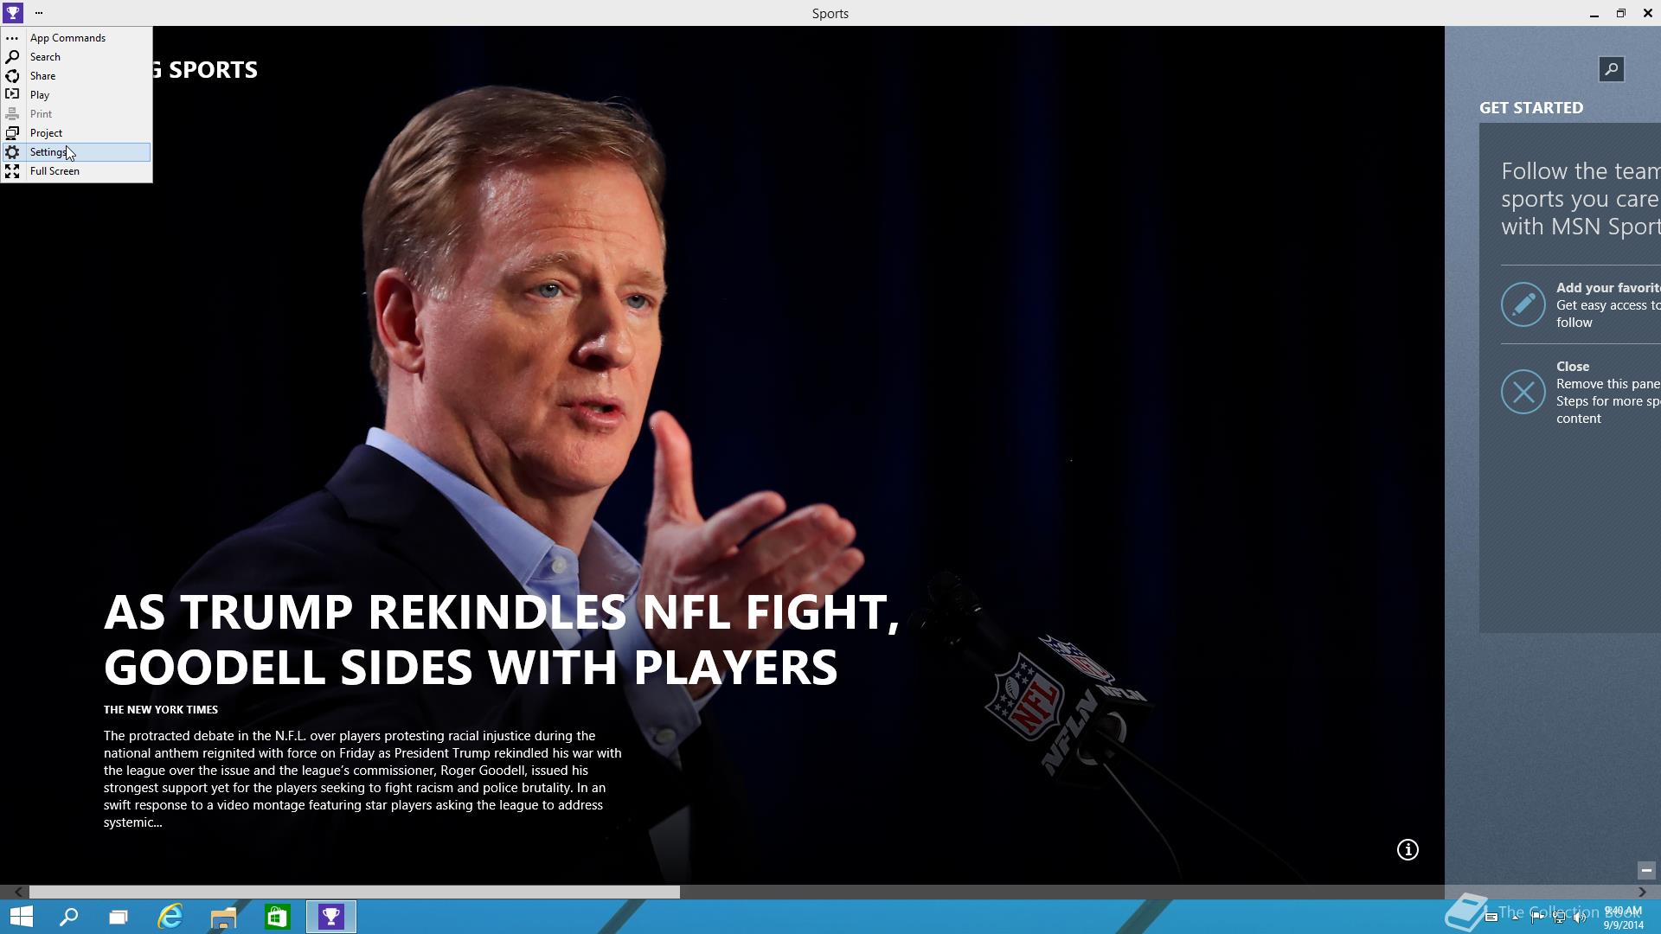The image size is (1661, 934).
Task: Select Play in the app menu
Action: point(76,95)
